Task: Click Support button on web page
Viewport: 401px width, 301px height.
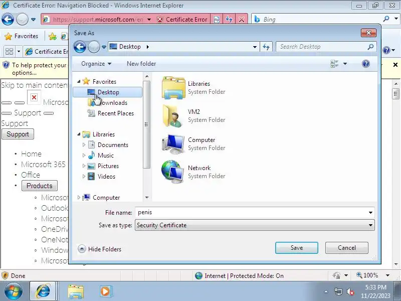Action: 18,134
